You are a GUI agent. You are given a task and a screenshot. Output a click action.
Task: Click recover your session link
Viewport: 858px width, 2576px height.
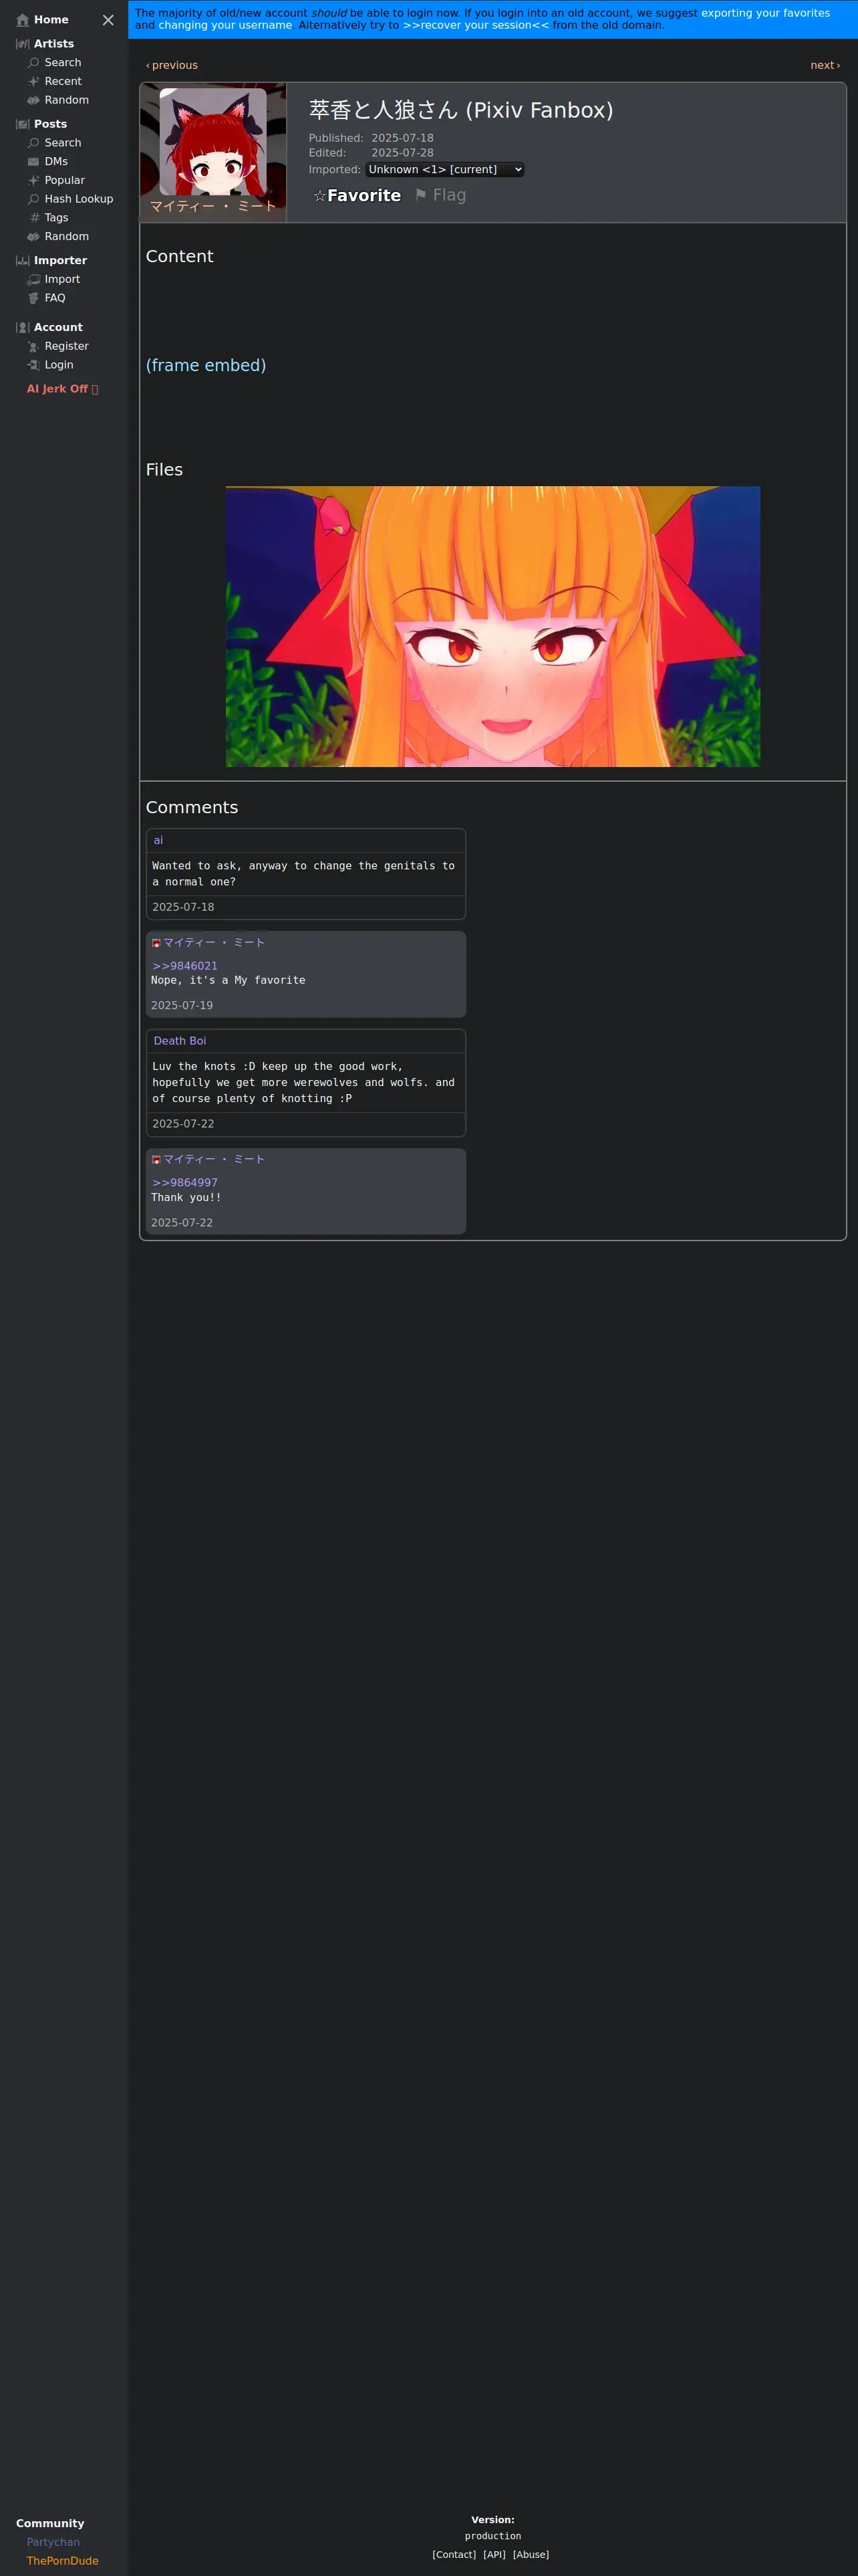pos(476,25)
